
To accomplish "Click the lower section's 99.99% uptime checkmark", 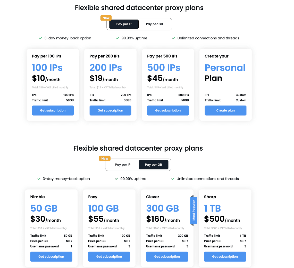I will click(116, 179).
